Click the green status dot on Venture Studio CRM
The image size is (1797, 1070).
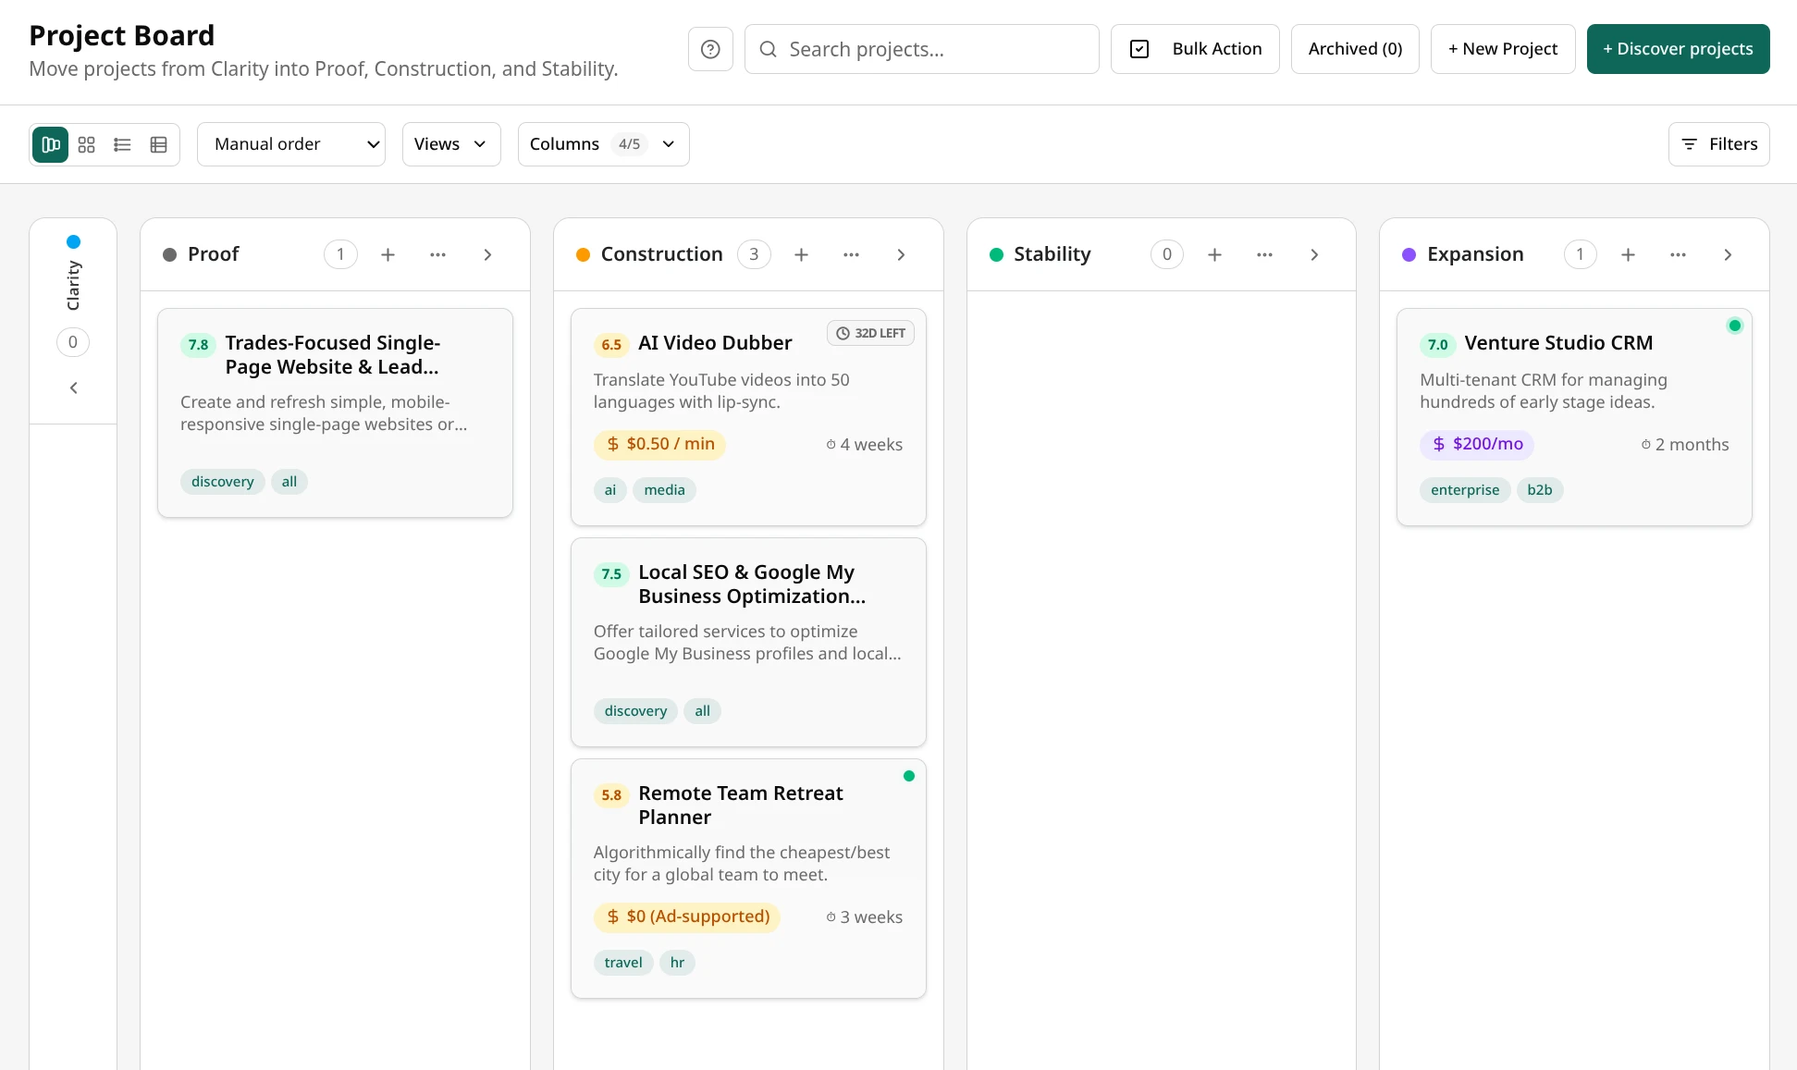(x=1735, y=325)
